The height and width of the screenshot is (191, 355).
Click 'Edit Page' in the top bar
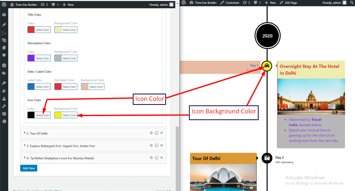coord(288,3)
